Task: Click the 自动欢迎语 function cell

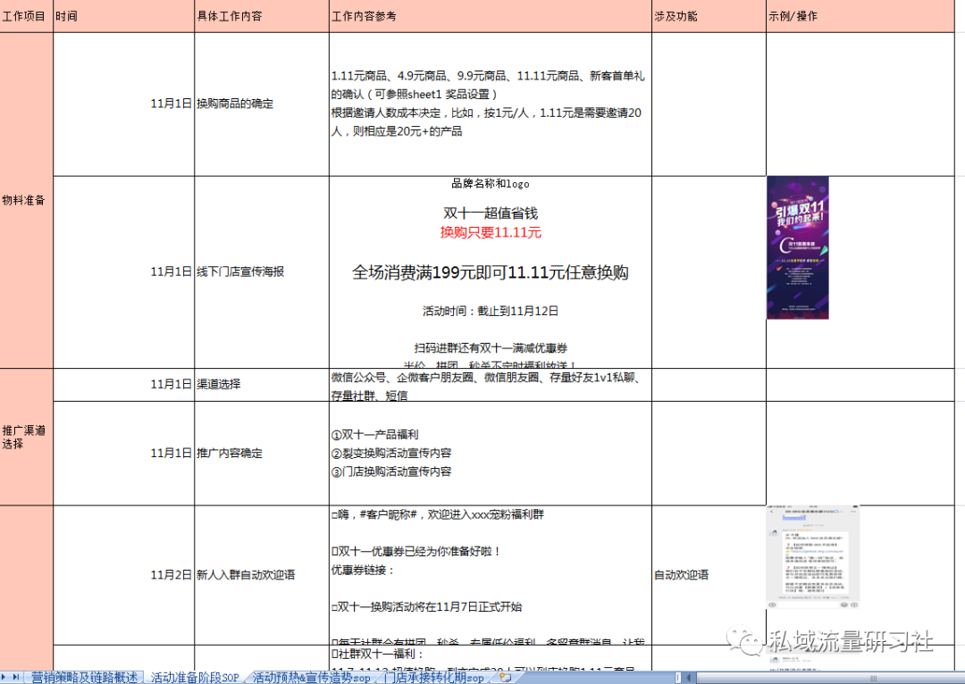Action: [709, 575]
